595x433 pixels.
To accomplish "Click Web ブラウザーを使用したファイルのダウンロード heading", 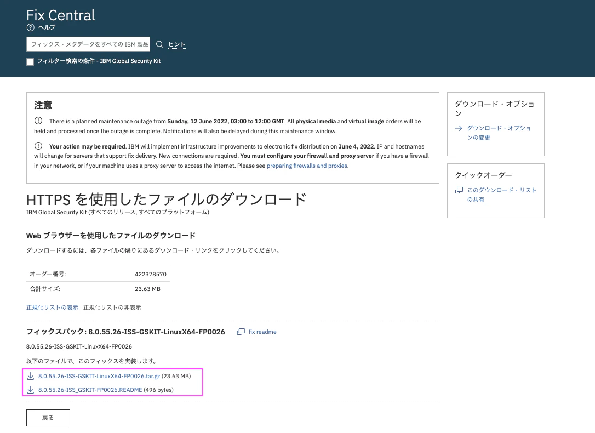I will pos(111,236).
